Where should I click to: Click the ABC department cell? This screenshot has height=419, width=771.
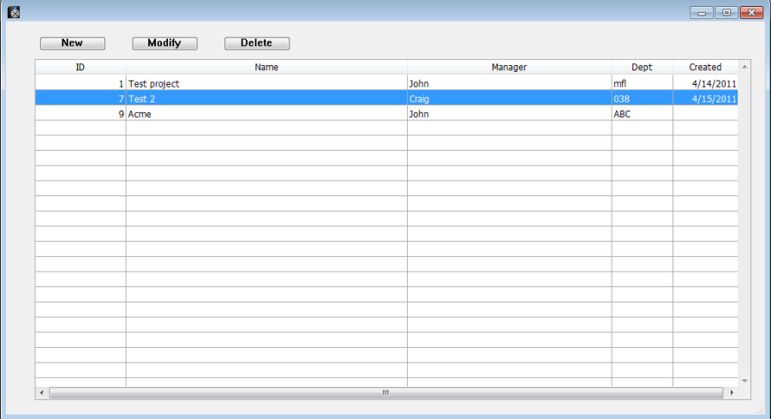[622, 114]
